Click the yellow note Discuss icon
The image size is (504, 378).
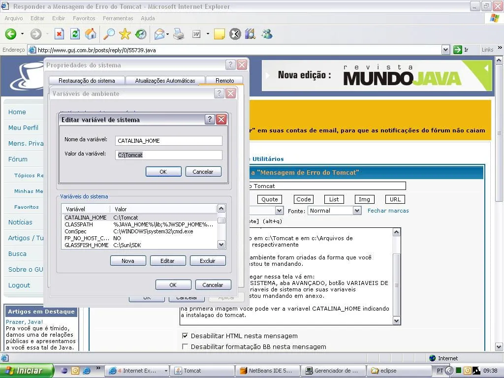tap(219, 34)
